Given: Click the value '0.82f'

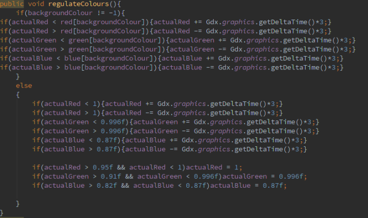Looking at the screenshot, I should pyautogui.click(x=107, y=185).
